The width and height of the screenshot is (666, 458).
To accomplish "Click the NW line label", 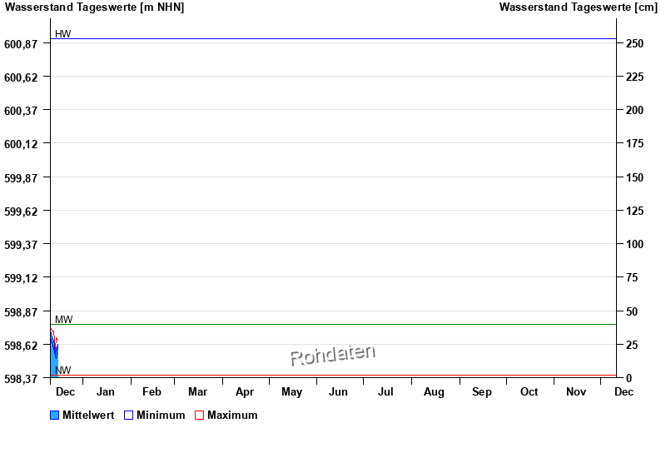I will [63, 371].
